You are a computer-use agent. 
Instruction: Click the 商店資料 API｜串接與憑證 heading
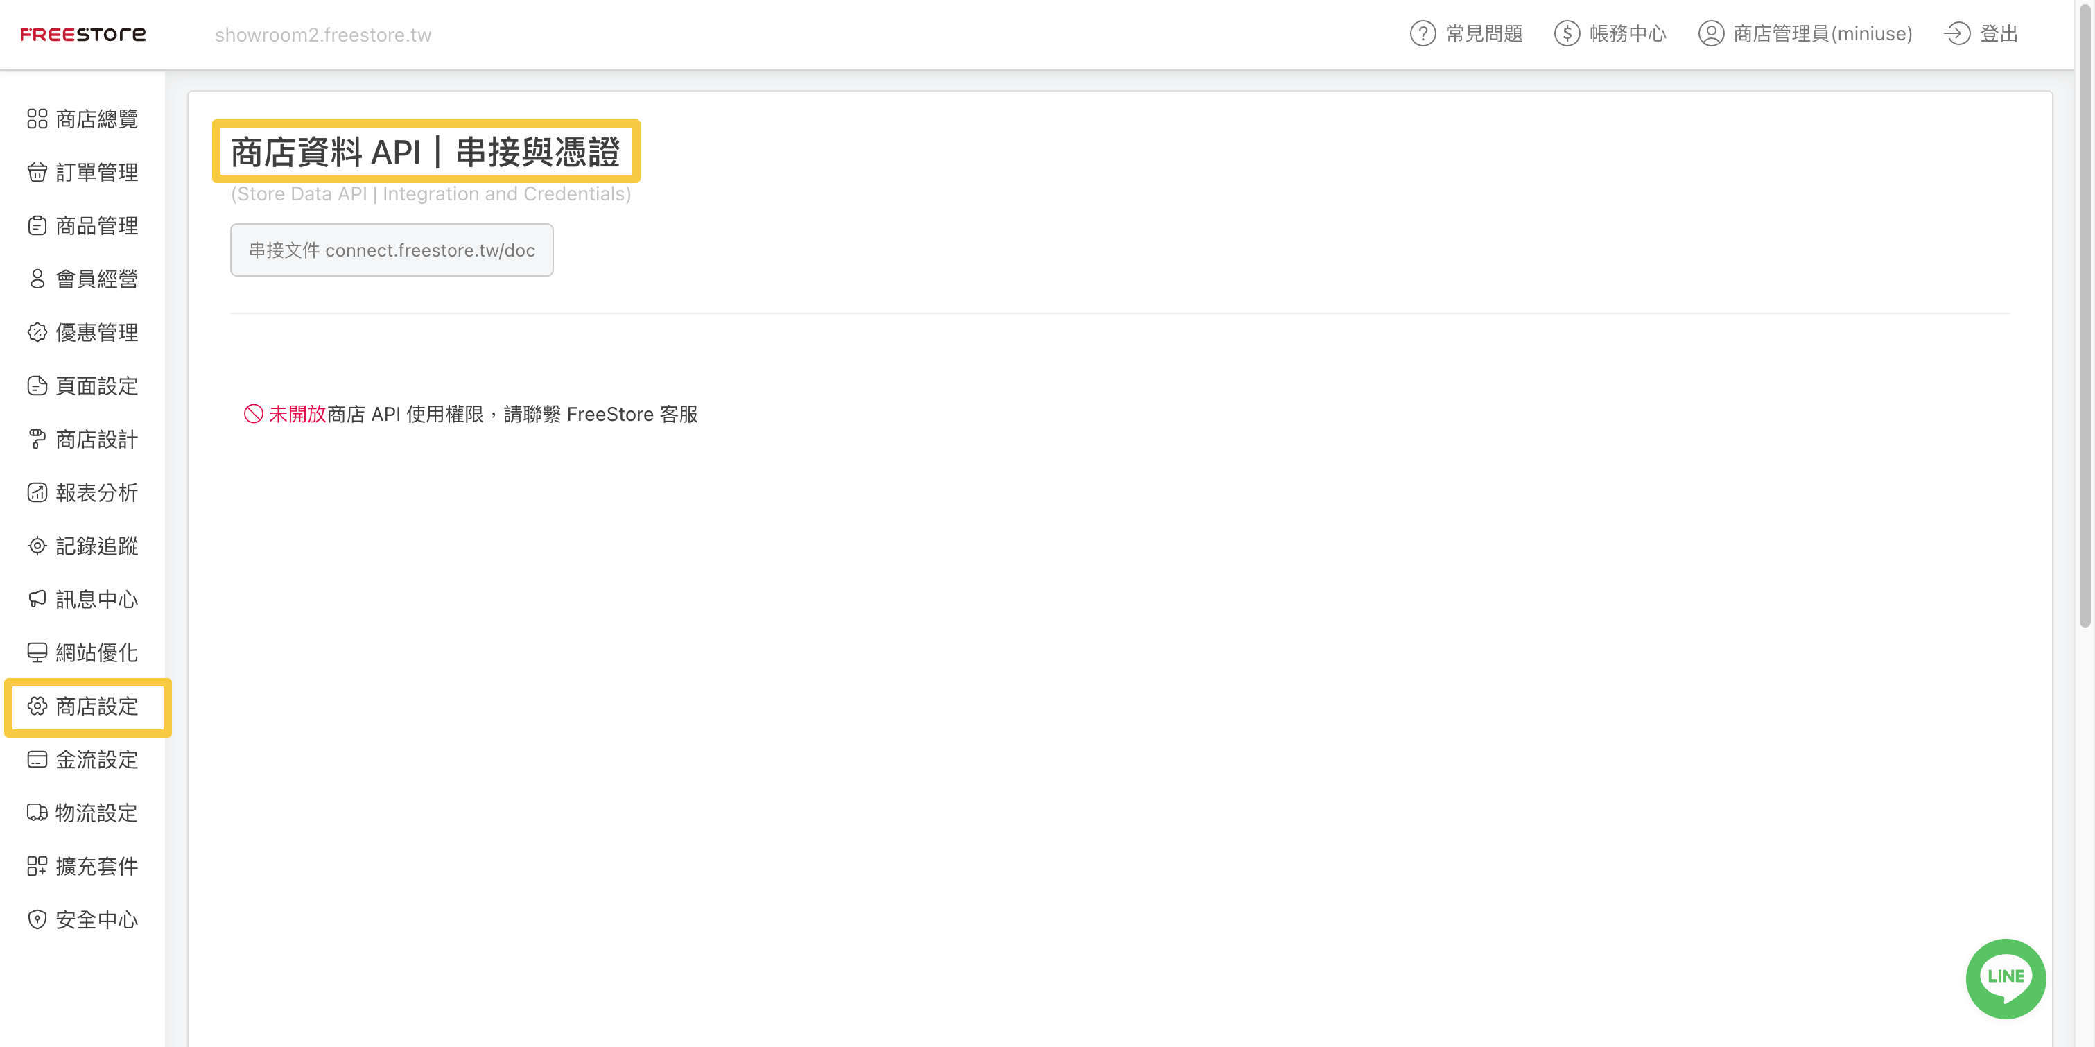click(426, 152)
